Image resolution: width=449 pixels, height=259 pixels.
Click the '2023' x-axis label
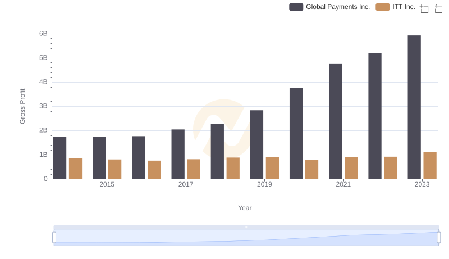[x=422, y=184]
